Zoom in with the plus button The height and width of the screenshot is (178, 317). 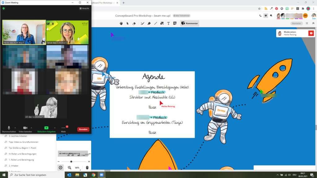click(x=89, y=161)
